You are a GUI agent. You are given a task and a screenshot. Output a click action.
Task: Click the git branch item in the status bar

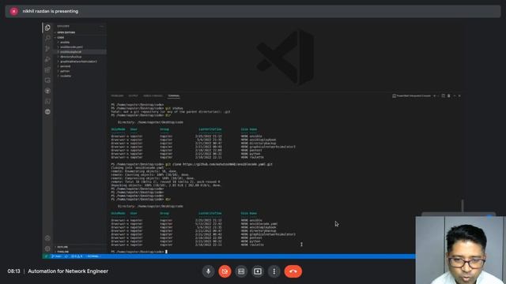point(56,256)
